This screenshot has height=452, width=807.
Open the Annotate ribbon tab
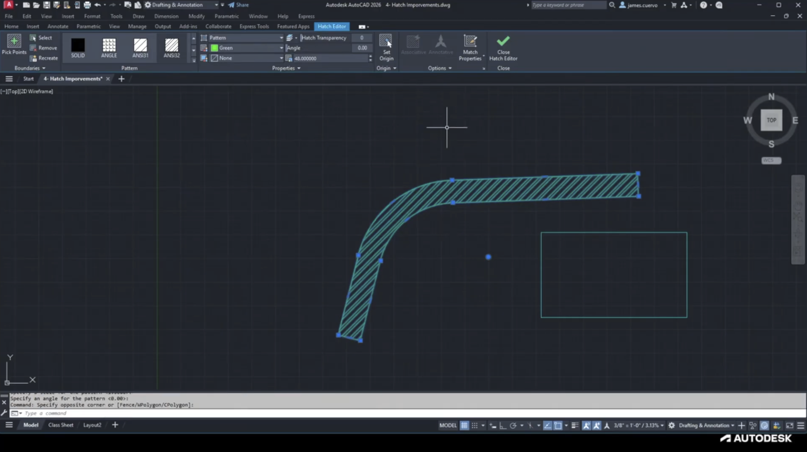point(58,27)
